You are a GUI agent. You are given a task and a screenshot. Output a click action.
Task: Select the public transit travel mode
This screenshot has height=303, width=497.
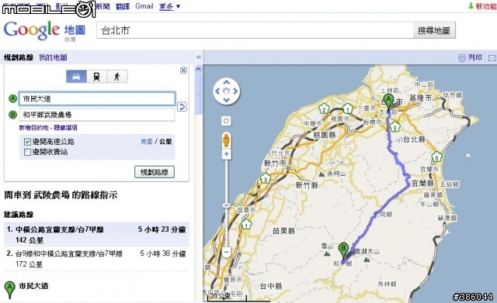pyautogui.click(x=96, y=77)
